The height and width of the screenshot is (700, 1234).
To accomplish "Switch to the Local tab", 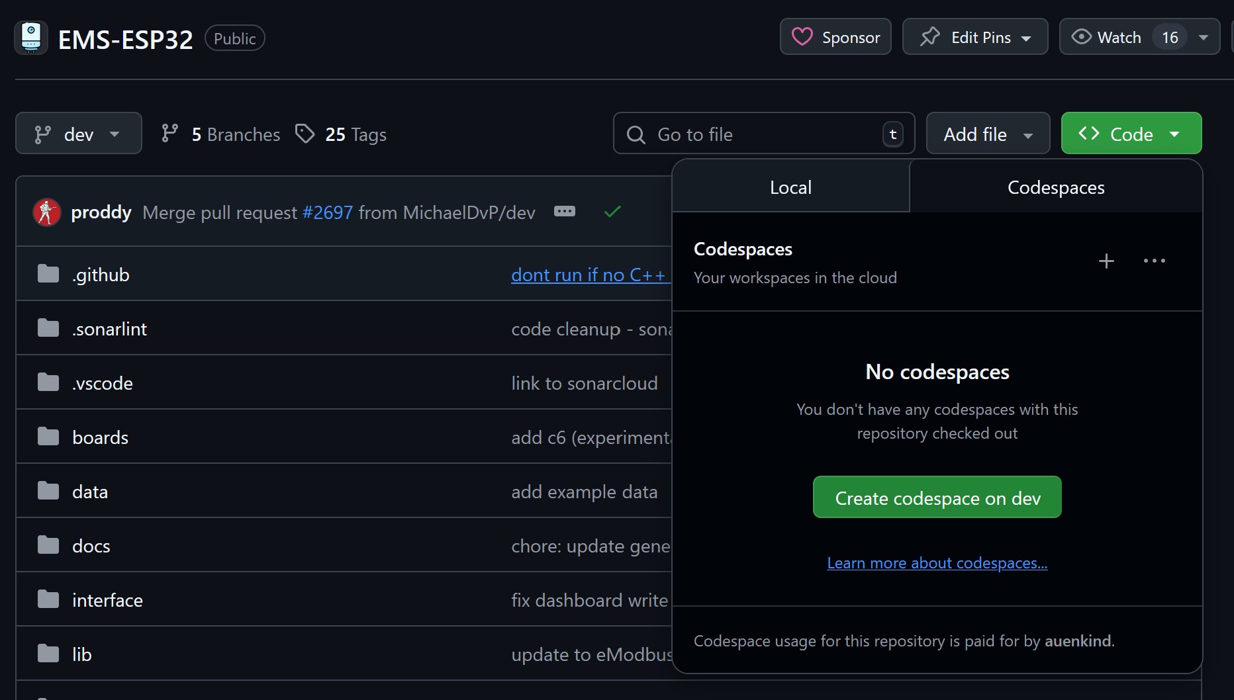I will pos(790,187).
